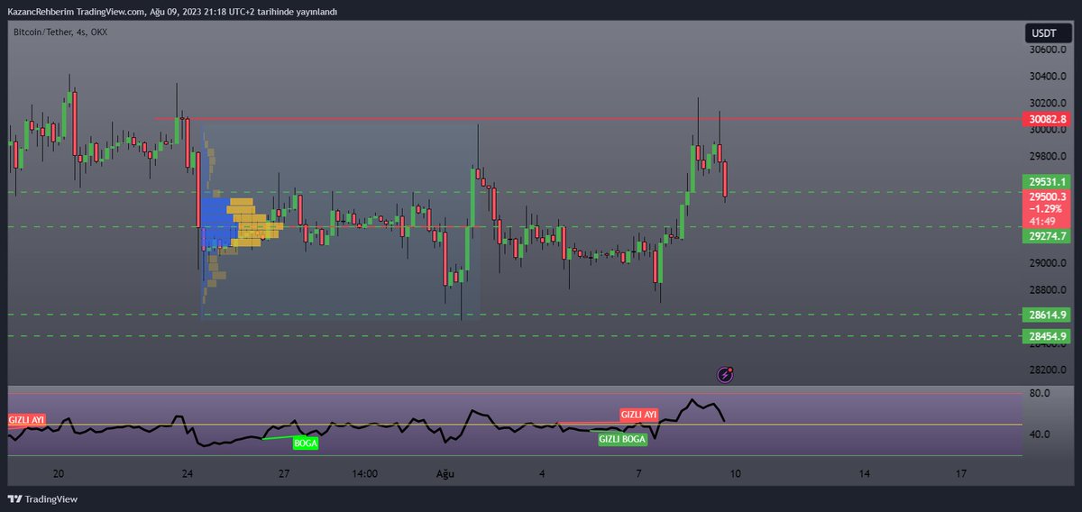This screenshot has height=512, width=1082.
Task: Click the 30600.0 price axis value
Action: pyautogui.click(x=1049, y=50)
